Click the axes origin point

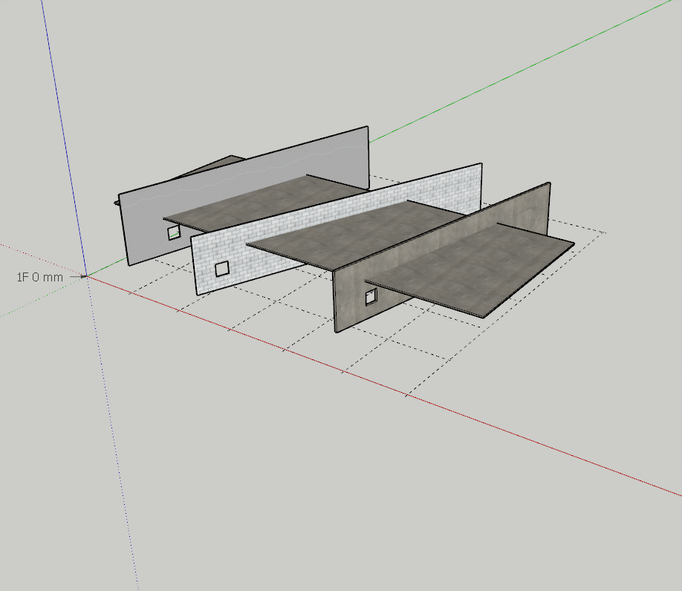85,276
